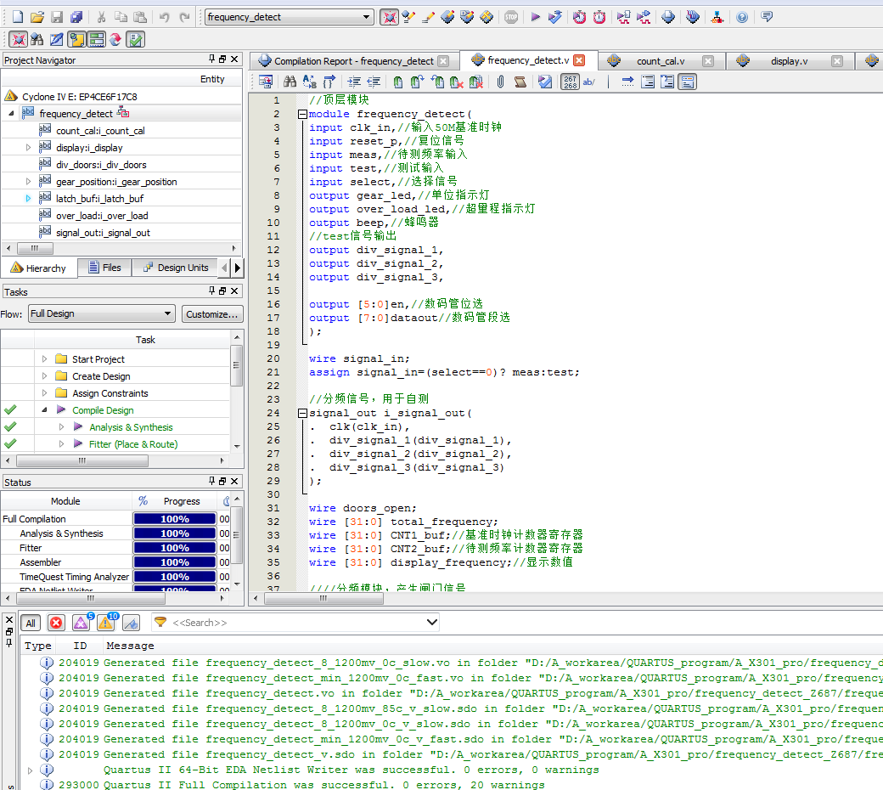This screenshot has height=790, width=883.
Task: Close the frequency_detect.v tab
Action: point(579,60)
